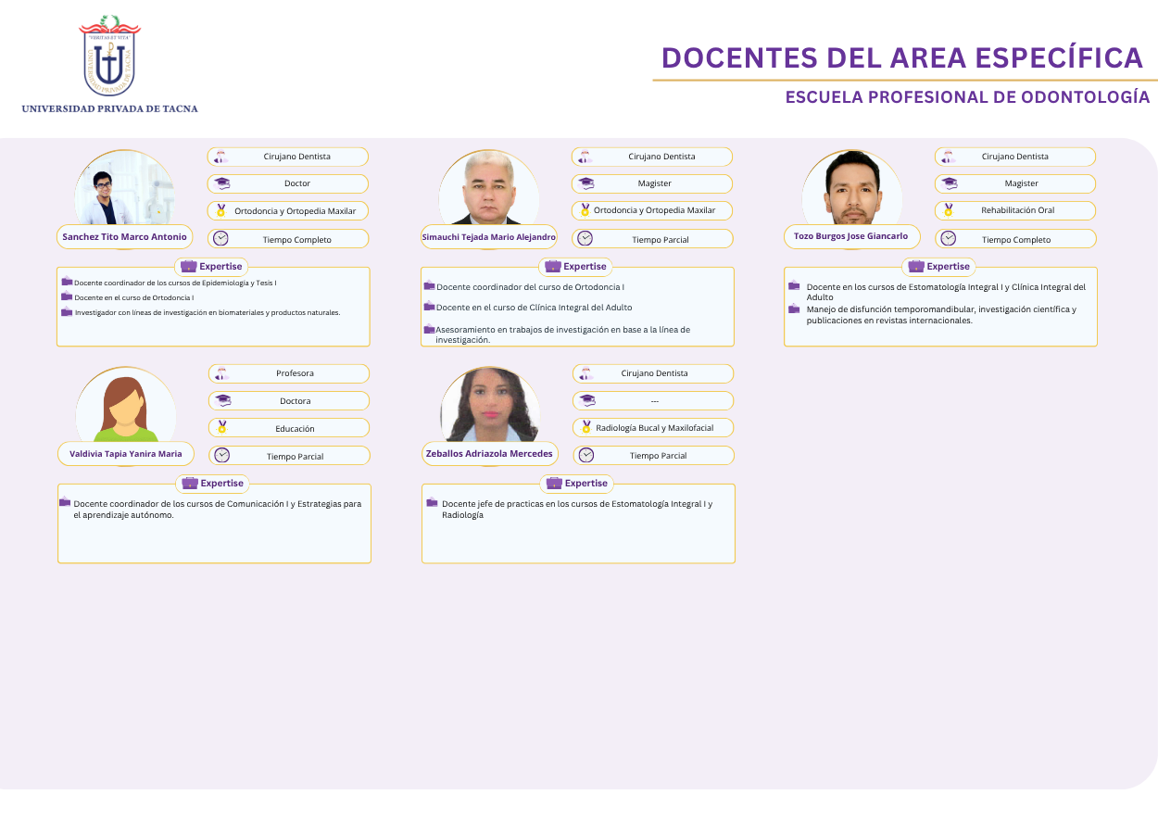Click the profession icon beside Profesora
Viewport: 1158px width, 819px height.
click(x=220, y=373)
